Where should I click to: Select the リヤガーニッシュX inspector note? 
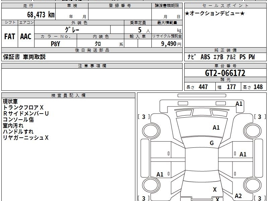pyautogui.click(x=26, y=138)
